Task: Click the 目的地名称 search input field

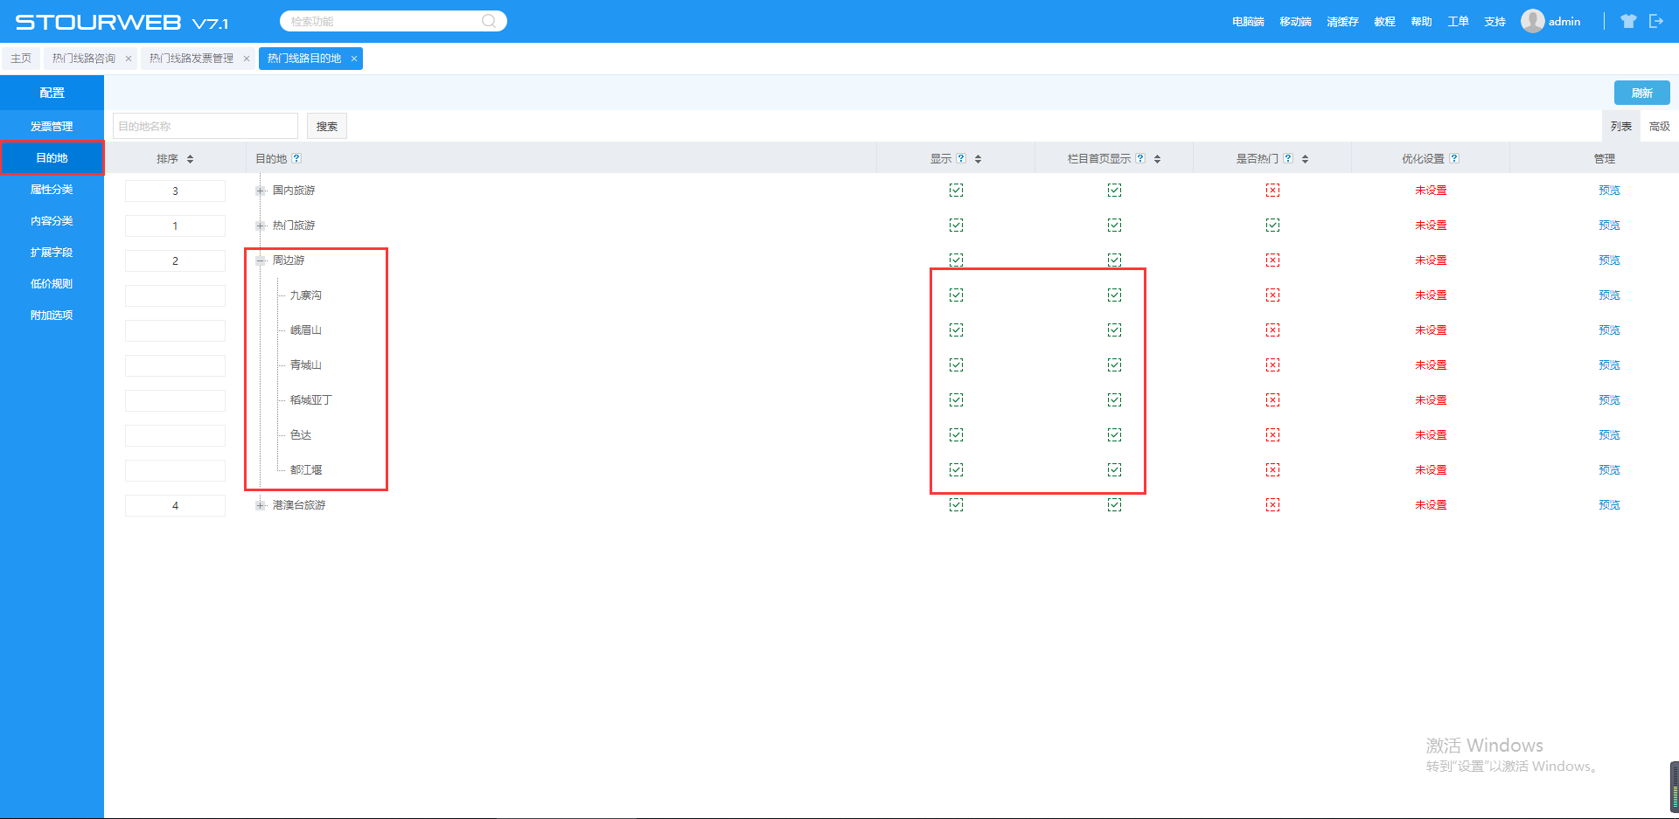Action: pos(206,126)
